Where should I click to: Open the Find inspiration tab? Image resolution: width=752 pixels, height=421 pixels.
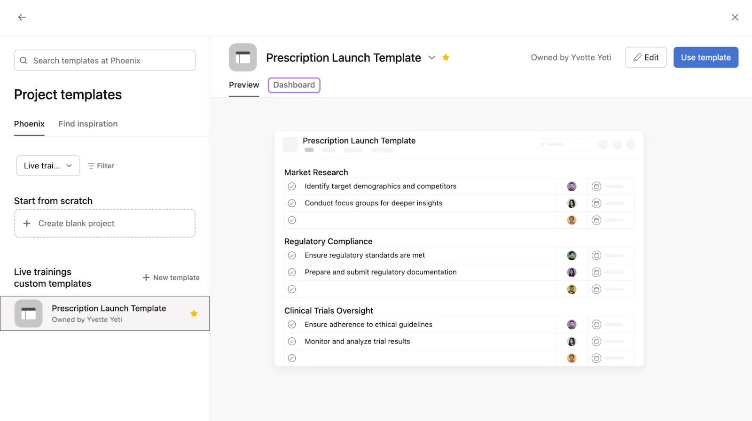point(88,124)
